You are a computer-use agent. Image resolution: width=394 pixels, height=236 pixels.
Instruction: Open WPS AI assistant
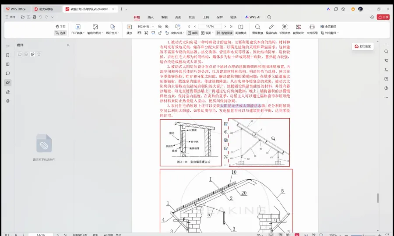[x=253, y=17]
